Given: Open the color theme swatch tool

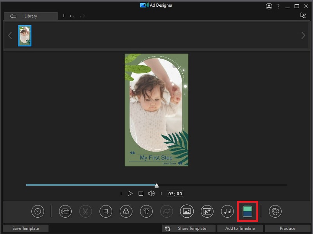Looking at the screenshot, I should (x=247, y=211).
